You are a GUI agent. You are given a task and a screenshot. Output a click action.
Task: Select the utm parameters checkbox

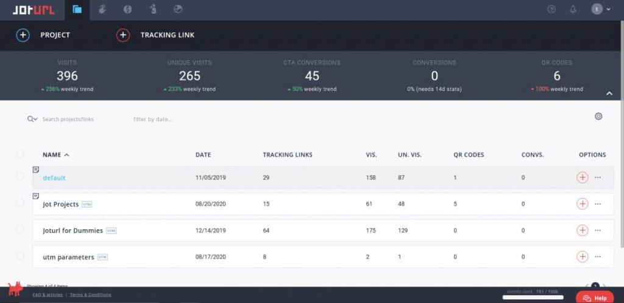[20, 255]
